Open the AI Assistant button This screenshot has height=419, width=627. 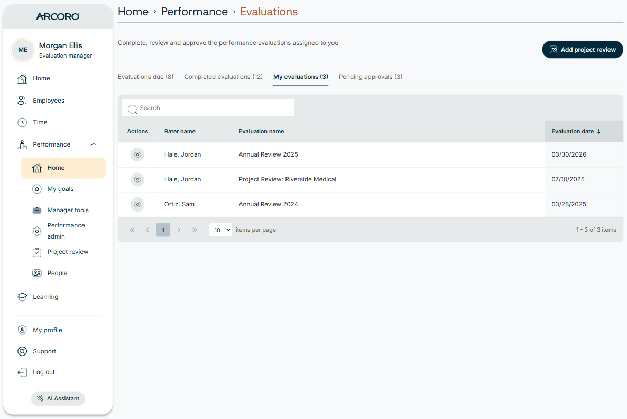click(58, 398)
